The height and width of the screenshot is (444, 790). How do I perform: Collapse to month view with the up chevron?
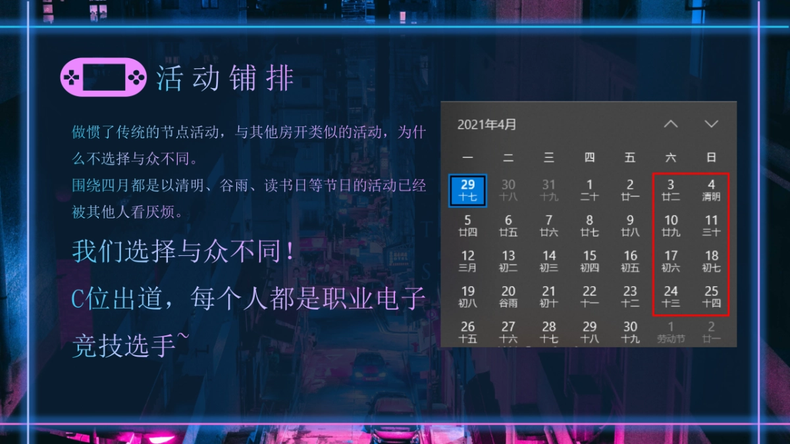[671, 124]
